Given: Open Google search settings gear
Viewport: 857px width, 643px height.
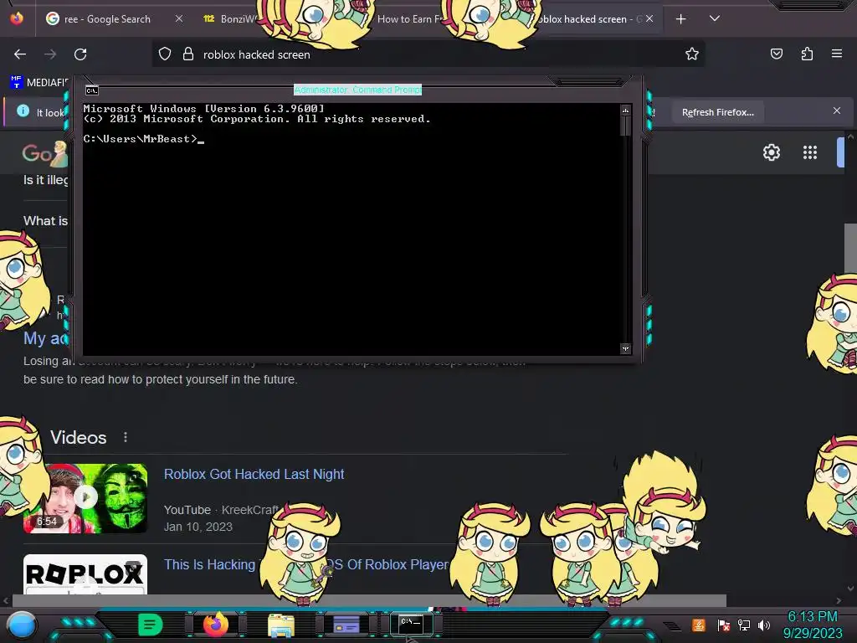Looking at the screenshot, I should coord(771,152).
